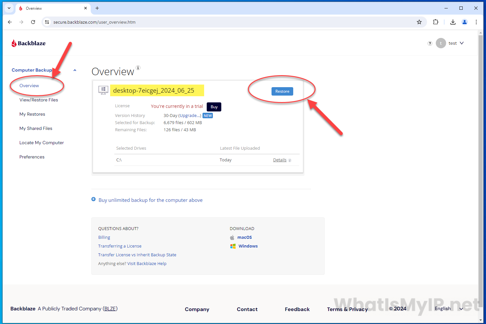Click the Windows download link
The image size is (486, 324).
point(248,246)
